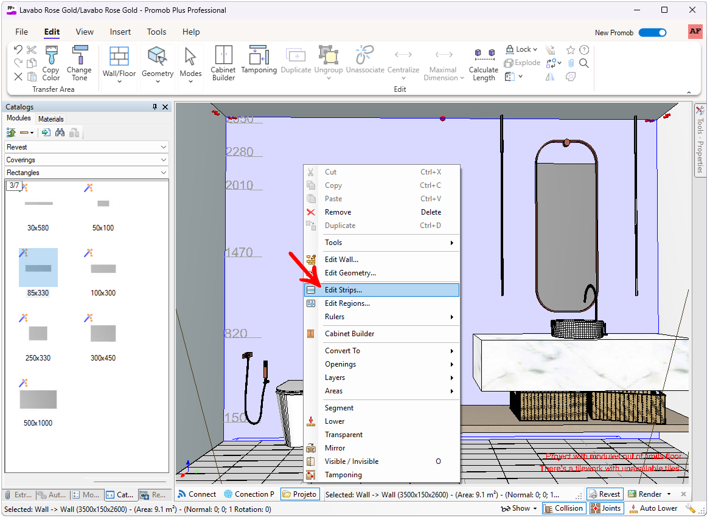Click the binoculars search icon in Catalogs
This screenshot has width=710, height=518.
pyautogui.click(x=60, y=133)
